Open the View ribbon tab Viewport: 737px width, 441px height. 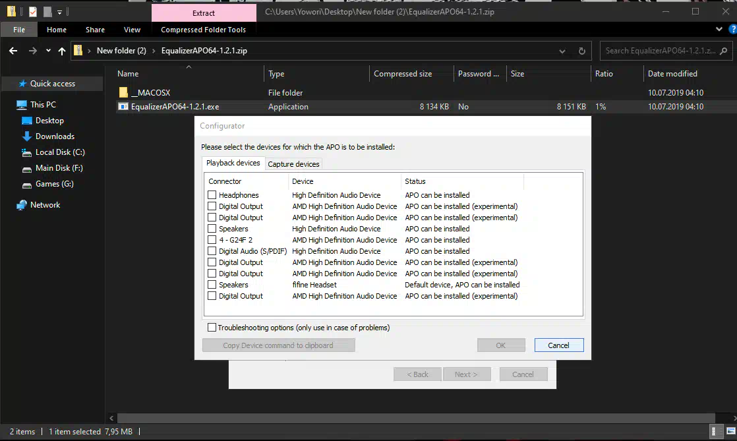point(132,30)
